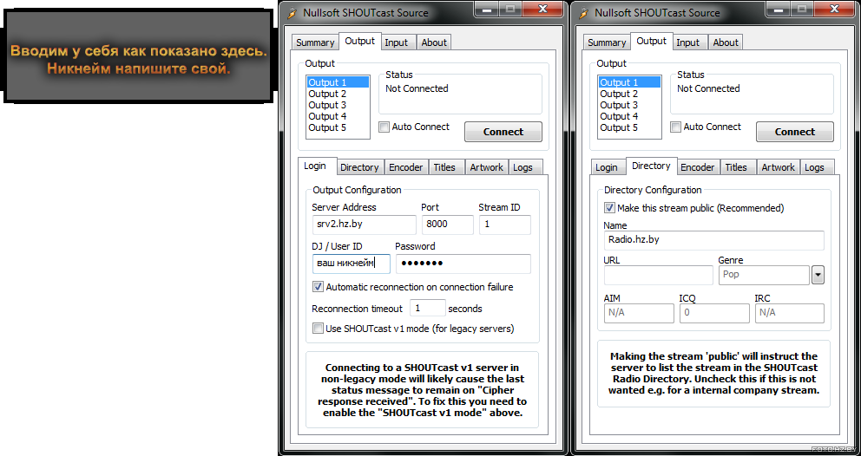Image resolution: width=861 pixels, height=456 pixels.
Task: Click the AIM field
Action: pos(639,313)
